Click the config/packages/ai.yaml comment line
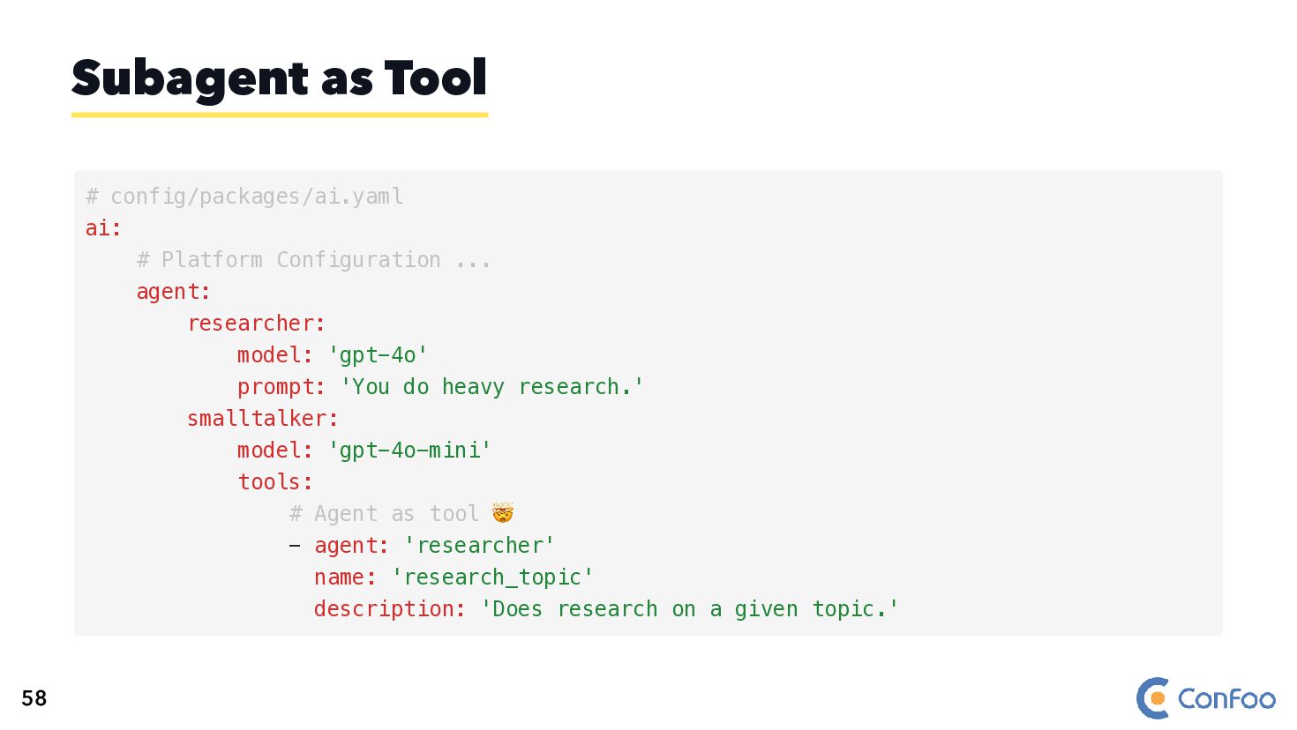Viewport: 1297px width, 730px height. click(x=244, y=196)
